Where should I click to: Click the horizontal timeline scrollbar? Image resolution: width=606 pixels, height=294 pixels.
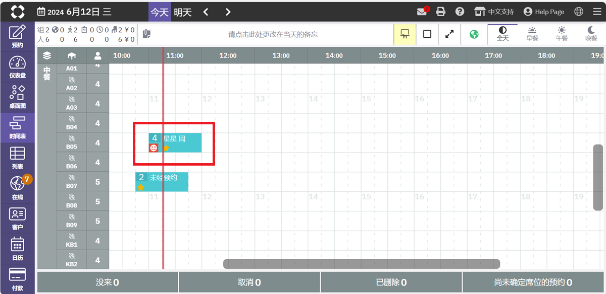click(362, 264)
